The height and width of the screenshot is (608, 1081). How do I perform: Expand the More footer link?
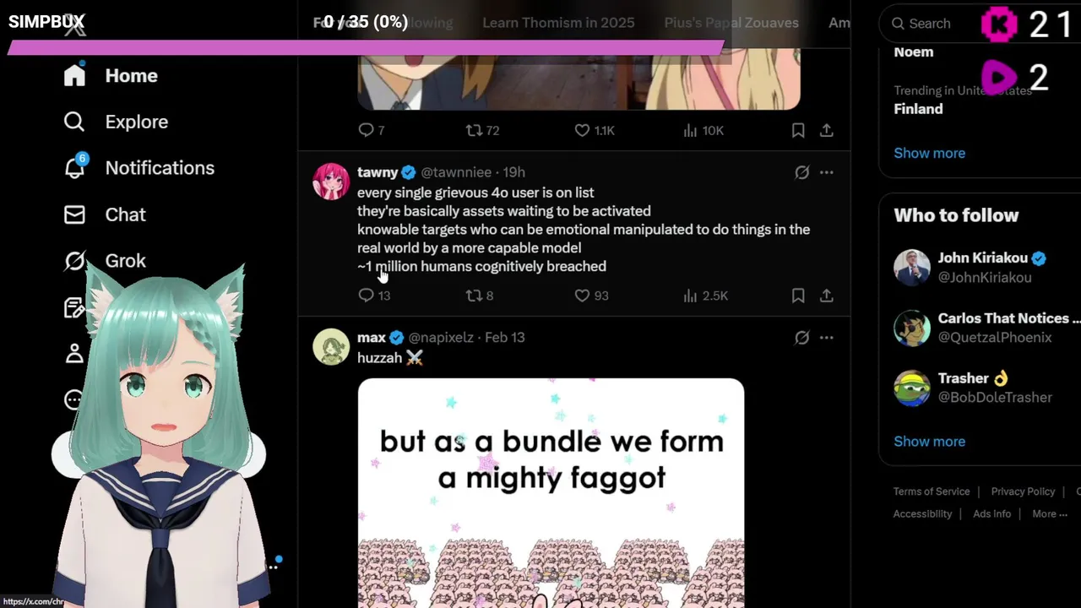pos(1049,513)
